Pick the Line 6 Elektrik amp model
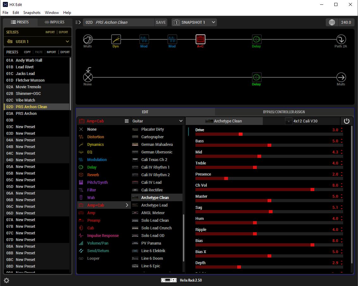Screen dimensions: 358x286 157,251
